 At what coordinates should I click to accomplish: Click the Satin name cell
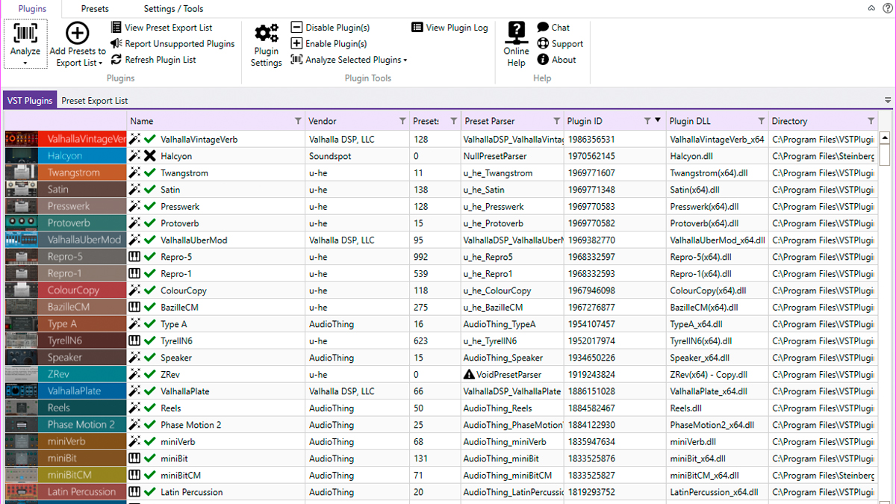coord(216,190)
